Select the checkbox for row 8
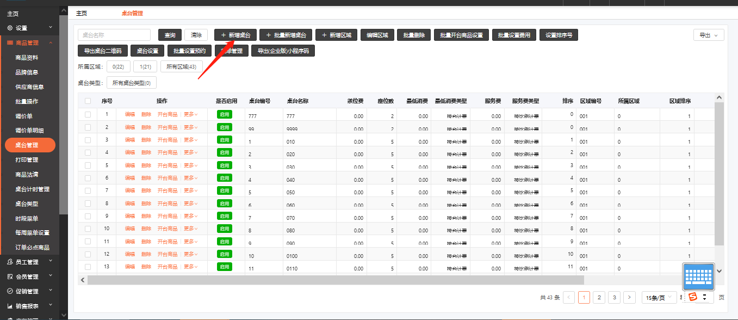Screen dimensions: 738x320 coord(88,203)
